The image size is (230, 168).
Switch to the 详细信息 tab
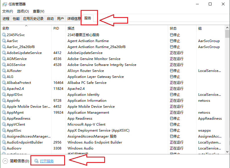74,19
